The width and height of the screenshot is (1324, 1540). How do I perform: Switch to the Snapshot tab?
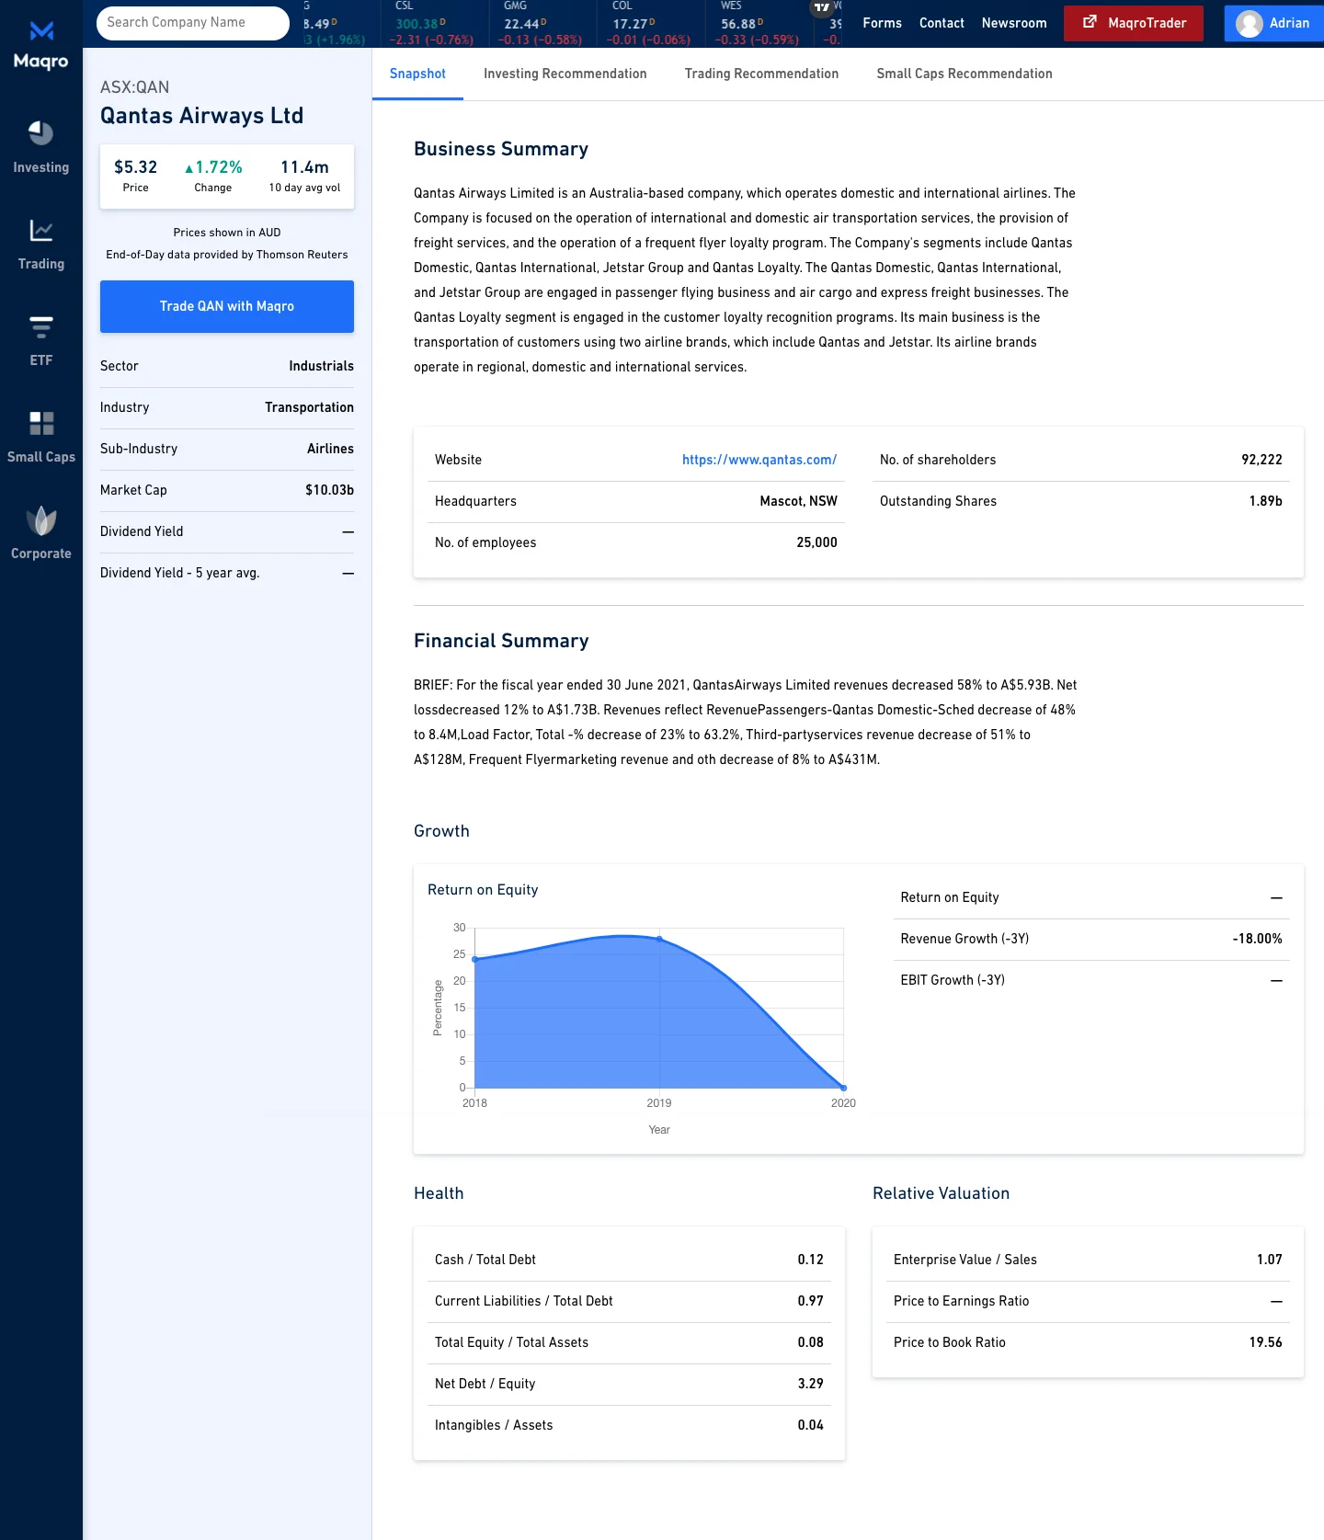pos(417,74)
